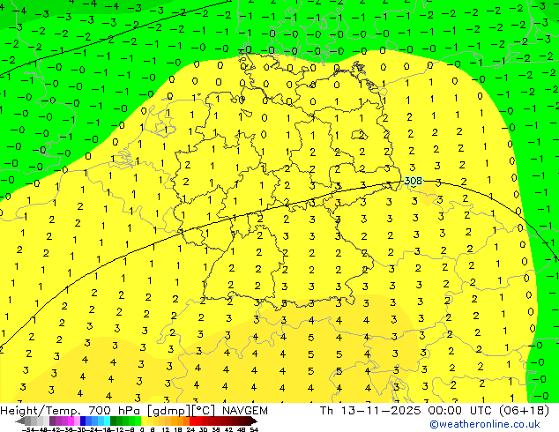The image size is (559, 432).
Task: Click the dark right arrow end of the legend
Action: 253,421
